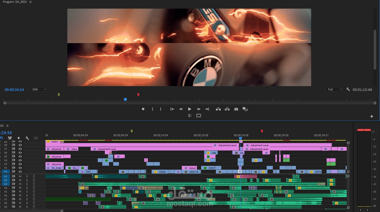Click the Program monitor zoom bar left handle
Viewport: 380px width, 212px height.
point(5,103)
